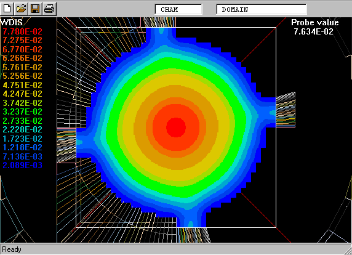Select the 7.780E-02 red legend entry
352x255 pixels.
pyautogui.click(x=22, y=31)
